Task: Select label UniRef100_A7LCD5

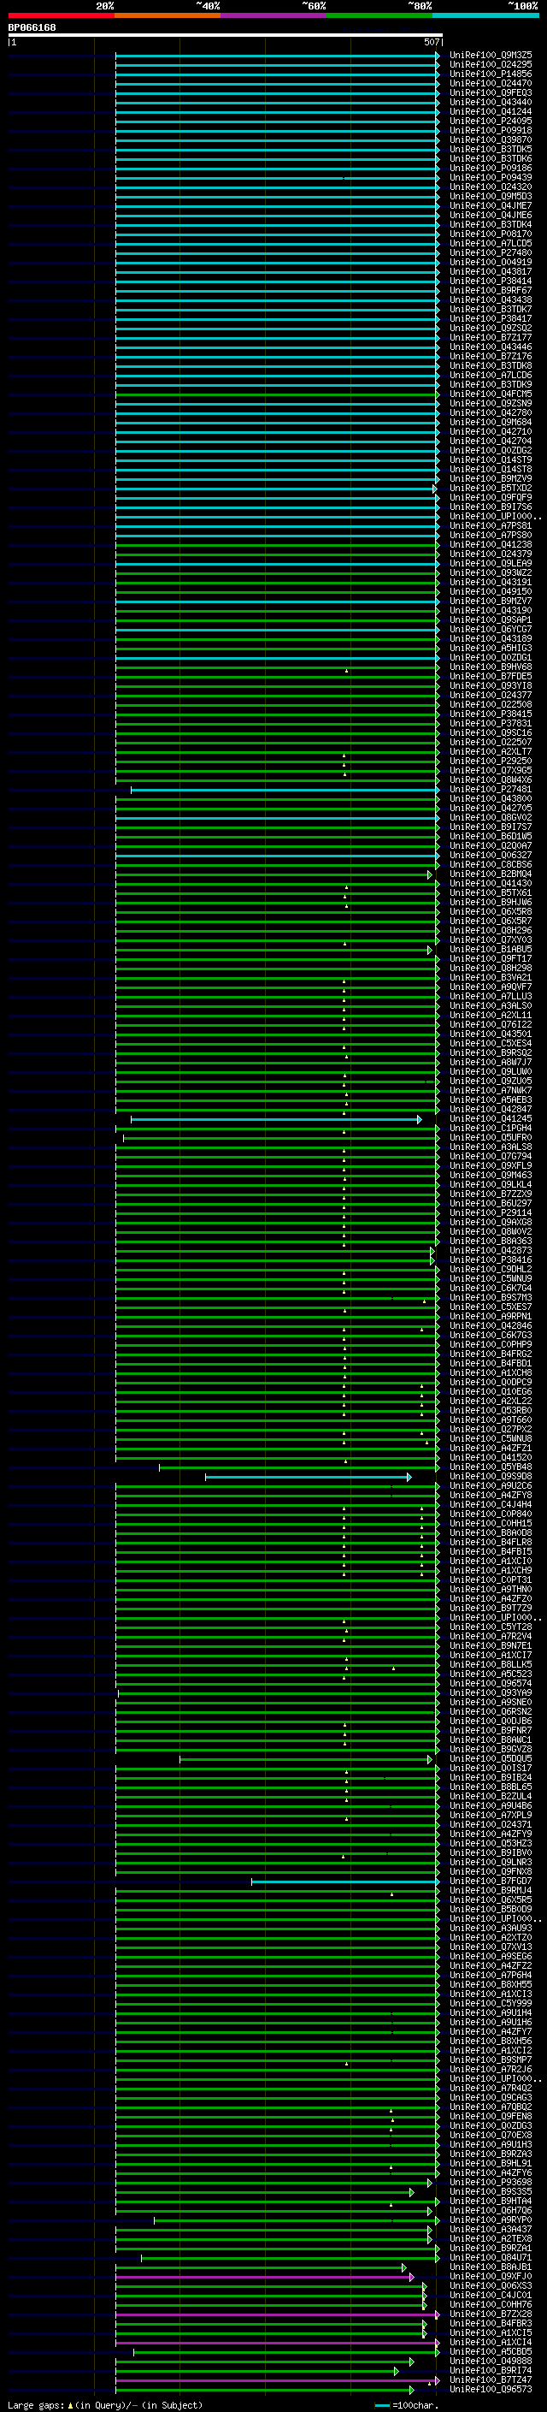Action: (491, 244)
